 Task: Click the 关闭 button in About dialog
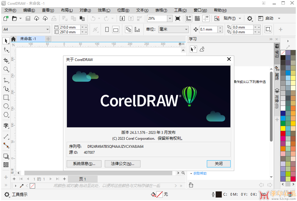click(x=218, y=164)
